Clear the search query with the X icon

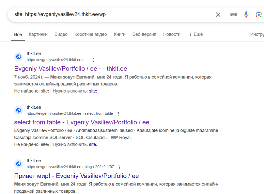[x=218, y=15]
